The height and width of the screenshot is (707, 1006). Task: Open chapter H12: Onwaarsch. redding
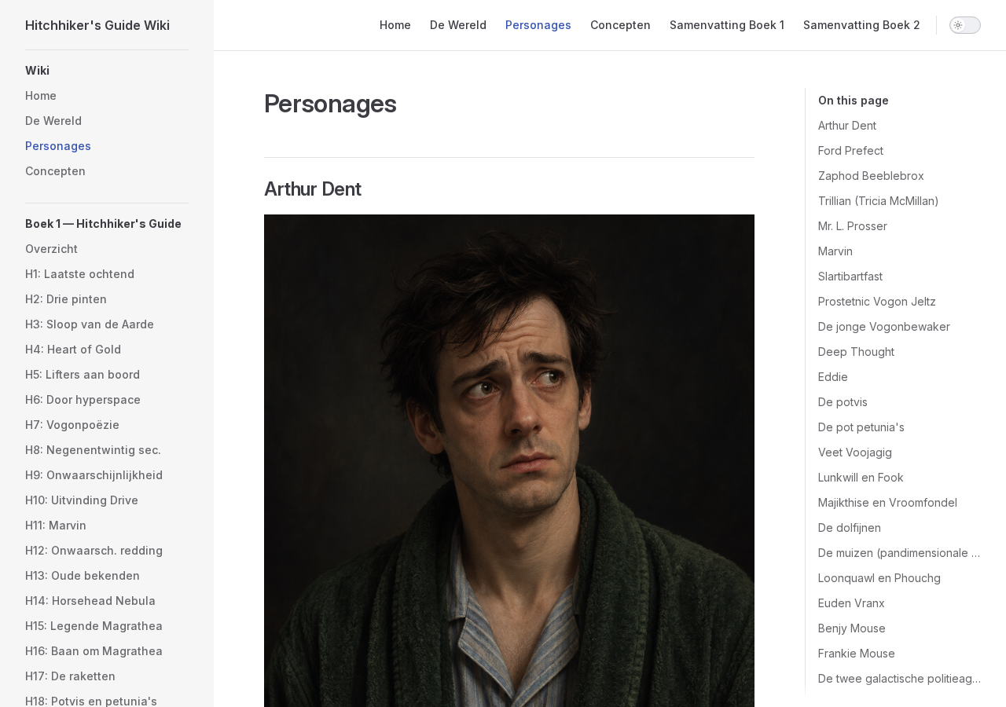(94, 551)
